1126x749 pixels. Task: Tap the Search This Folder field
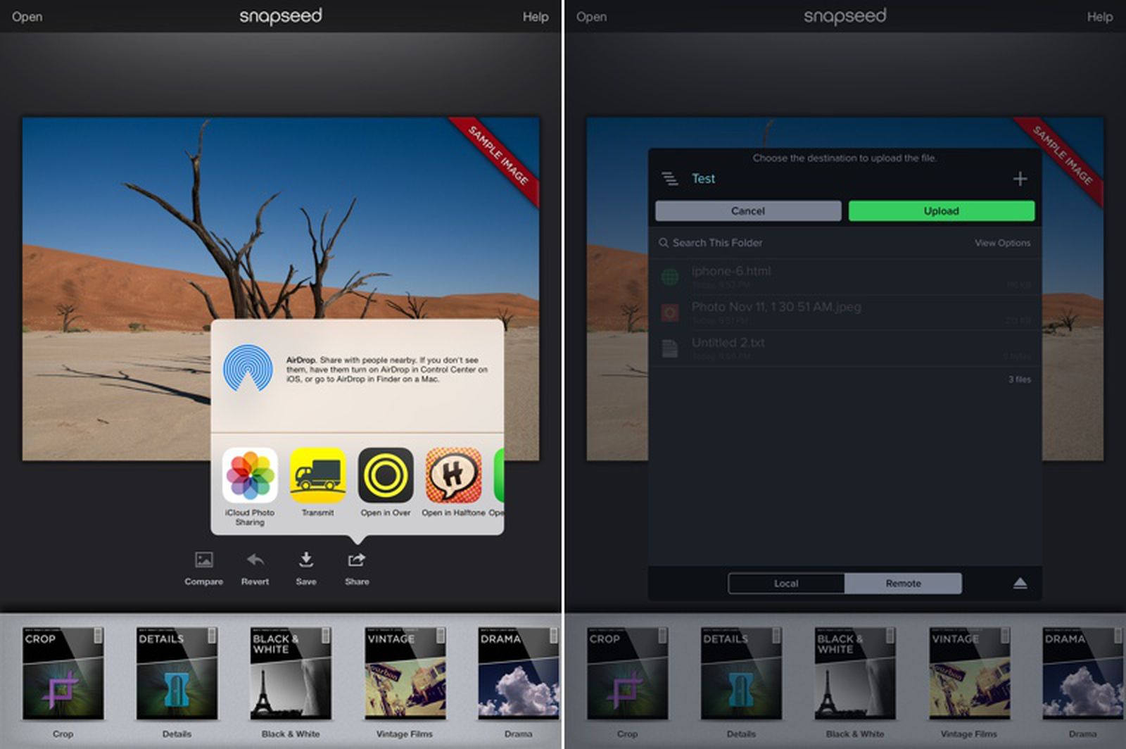(718, 243)
